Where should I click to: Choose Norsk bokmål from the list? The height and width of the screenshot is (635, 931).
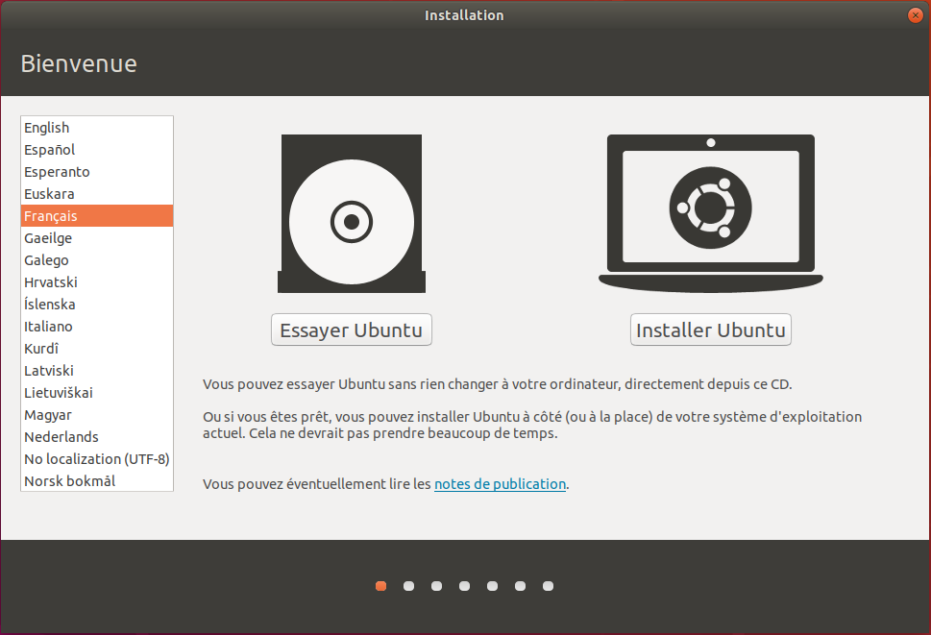pyautogui.click(x=69, y=481)
